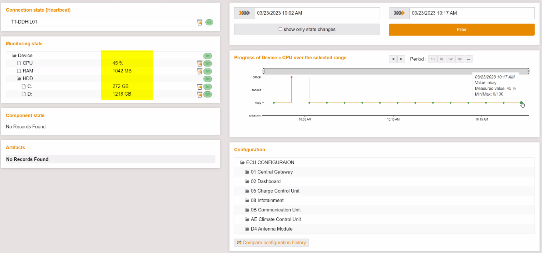542x253 pixels.
Task: Click the 1m badge on the HDD row
Action: (208, 78)
